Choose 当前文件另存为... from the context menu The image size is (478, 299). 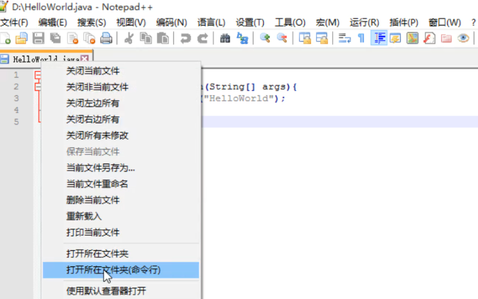pos(121,168)
